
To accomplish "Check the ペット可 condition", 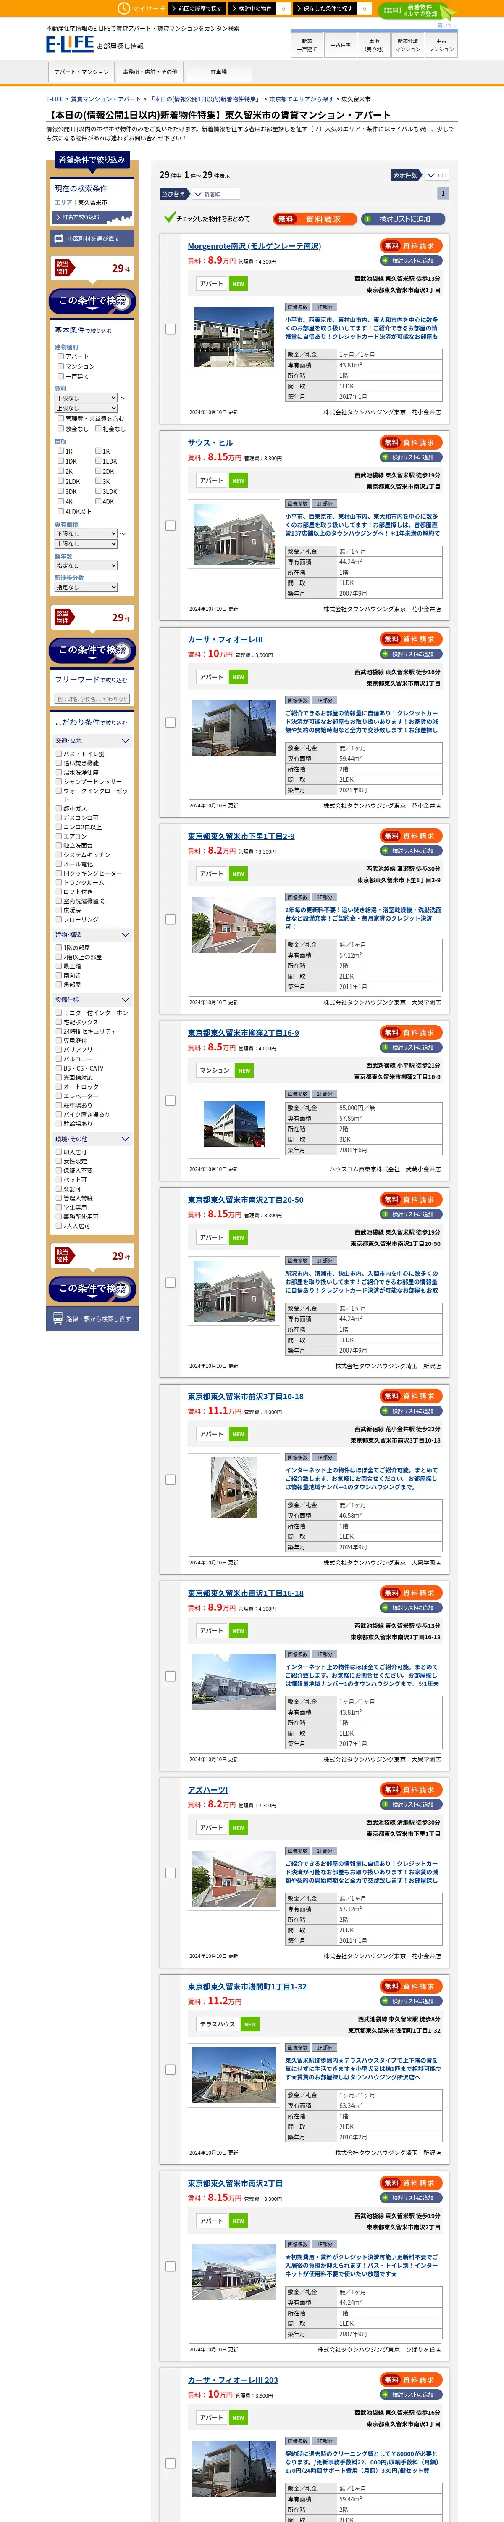I will tap(60, 1180).
